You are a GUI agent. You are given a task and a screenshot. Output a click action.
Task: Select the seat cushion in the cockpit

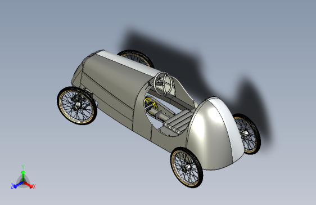pos(177,122)
